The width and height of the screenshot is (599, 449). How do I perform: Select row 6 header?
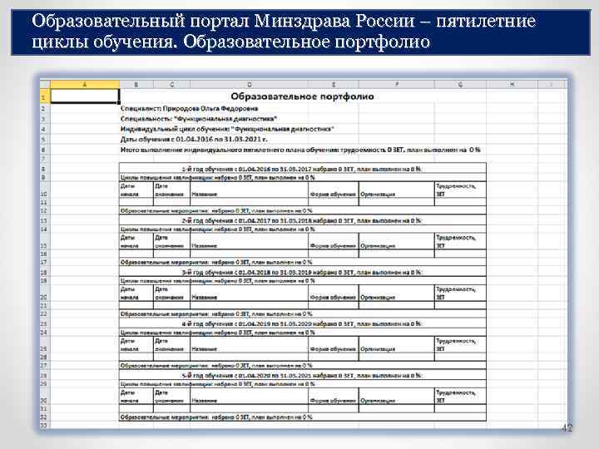click(x=45, y=150)
